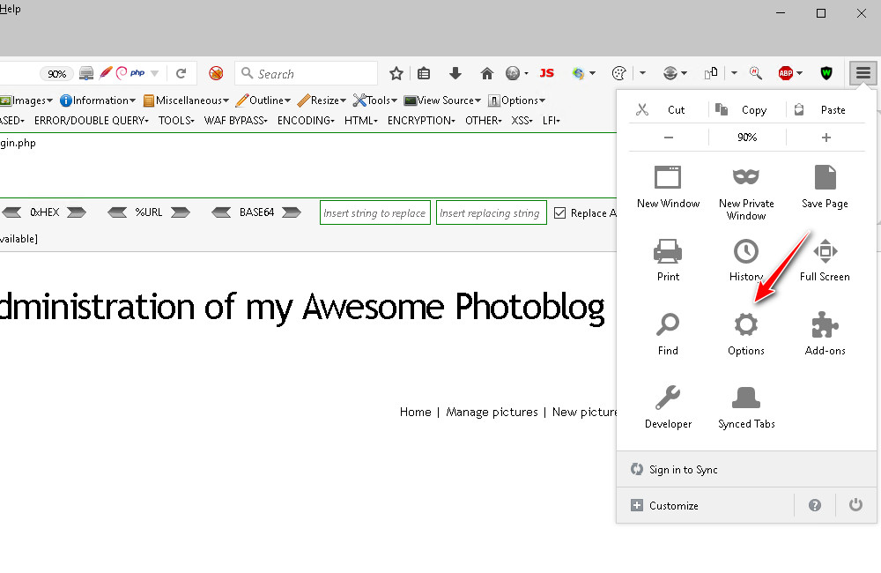Click the Adblock Plus ABP icon

click(x=785, y=73)
